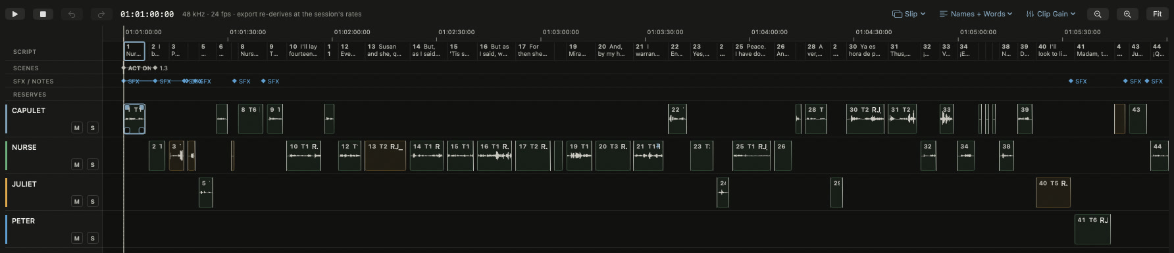Open the Clip Gain dropdown

coord(1051,14)
